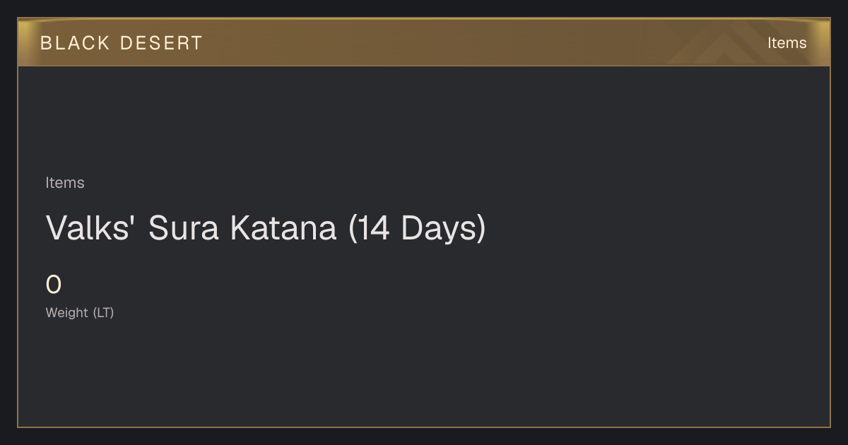This screenshot has width=848, height=445.
Task: Open the Items link in the header
Action: click(x=787, y=43)
